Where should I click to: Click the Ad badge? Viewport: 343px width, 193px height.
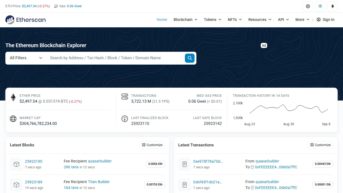tap(264, 46)
